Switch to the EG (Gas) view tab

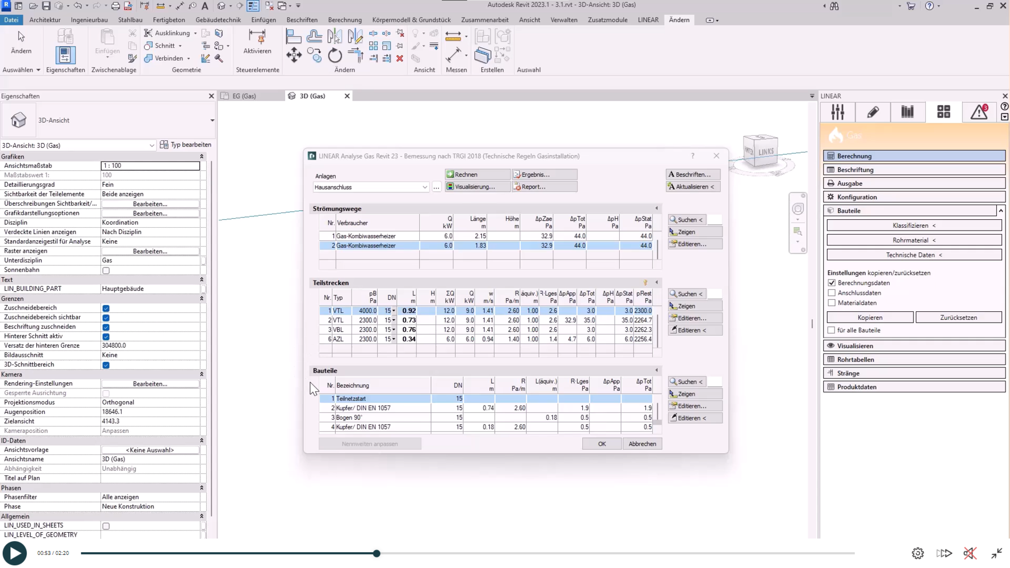click(244, 96)
